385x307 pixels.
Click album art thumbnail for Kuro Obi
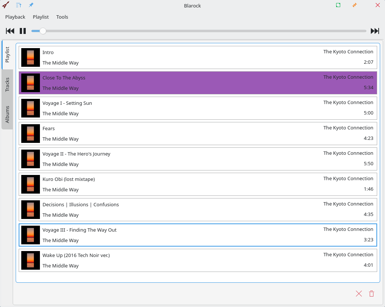[x=31, y=184]
